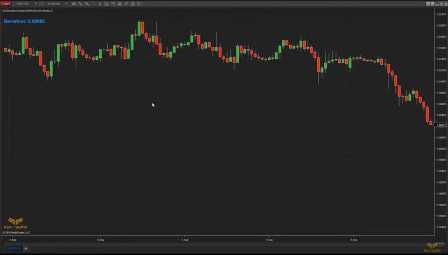The height and width of the screenshot is (255, 448).
Task: Click the RCDeviationCounter indicator label
Action: click(28, 11)
